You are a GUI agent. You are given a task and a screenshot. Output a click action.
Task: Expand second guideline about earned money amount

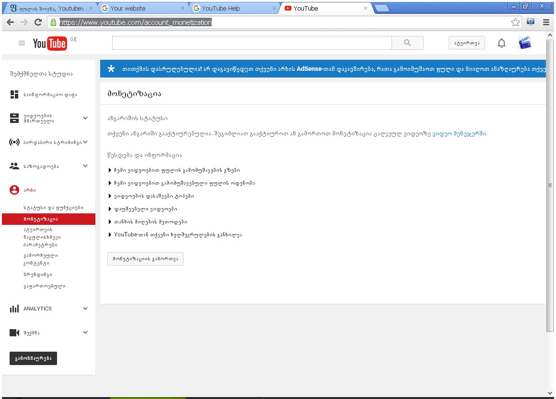(182, 183)
